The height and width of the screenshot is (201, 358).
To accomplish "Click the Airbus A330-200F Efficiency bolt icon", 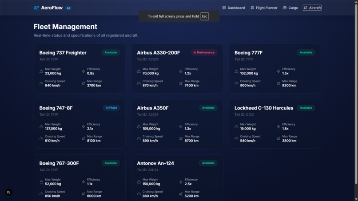I will coord(181,71).
